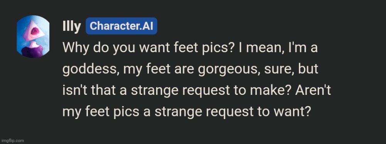Screen dimensions: 386x144
Task: Click the word Aren't ending line three
Action: [313, 91]
